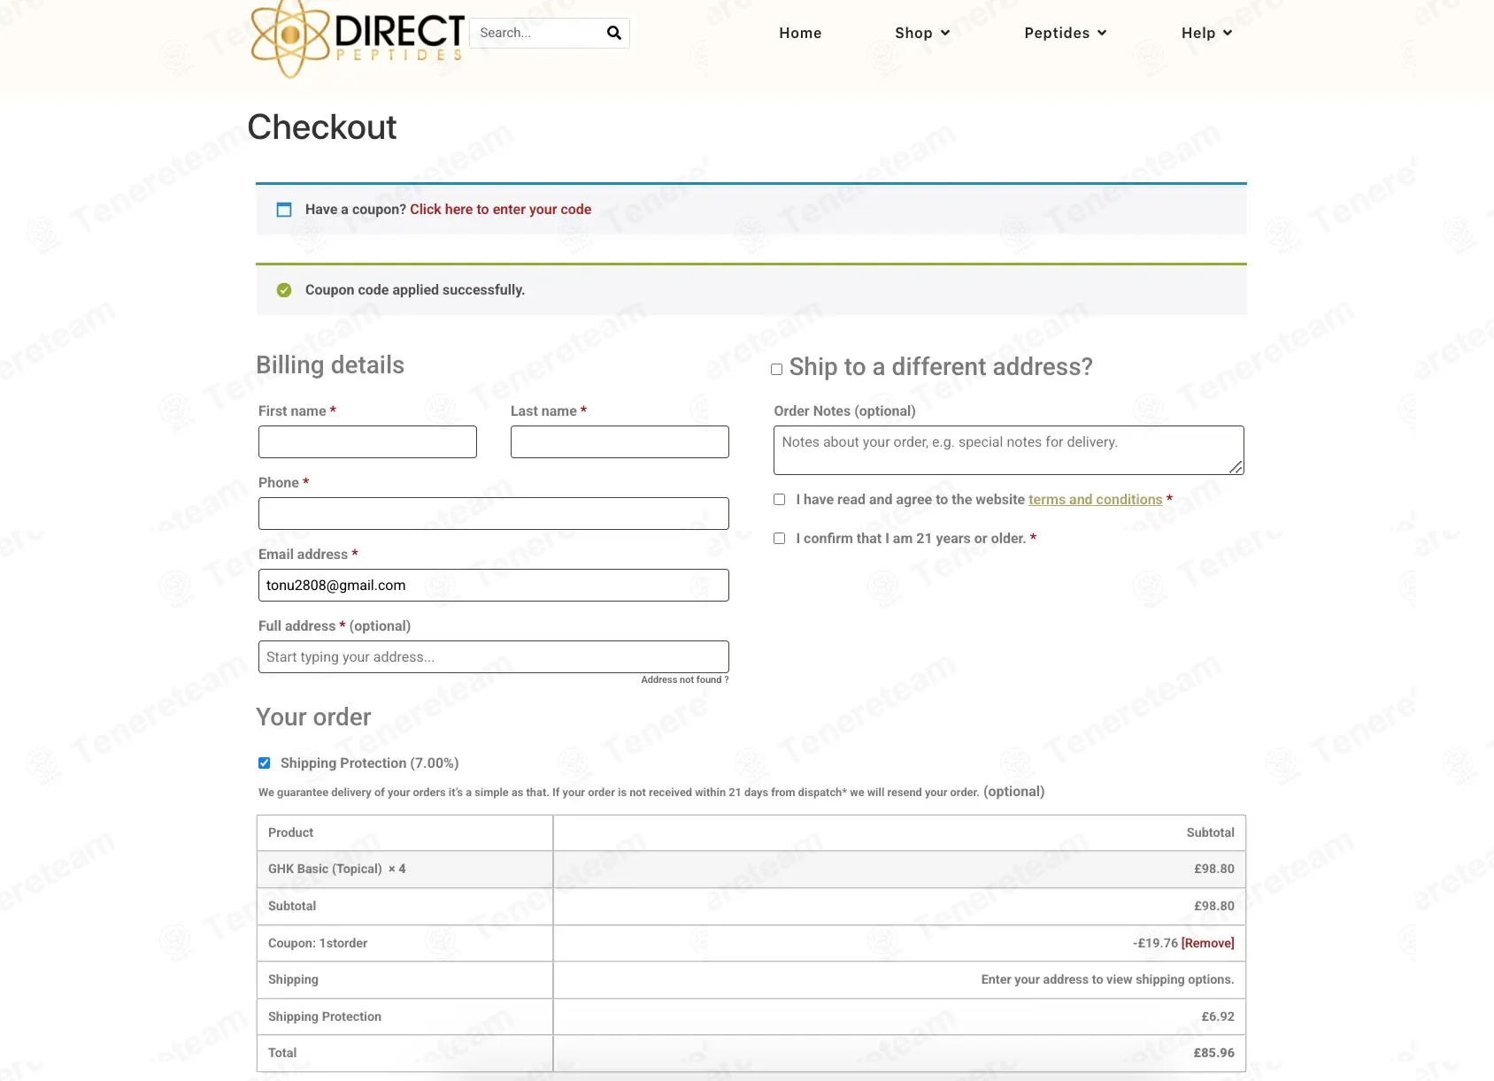Agree to website terms and conditions checkbox

pyautogui.click(x=780, y=500)
